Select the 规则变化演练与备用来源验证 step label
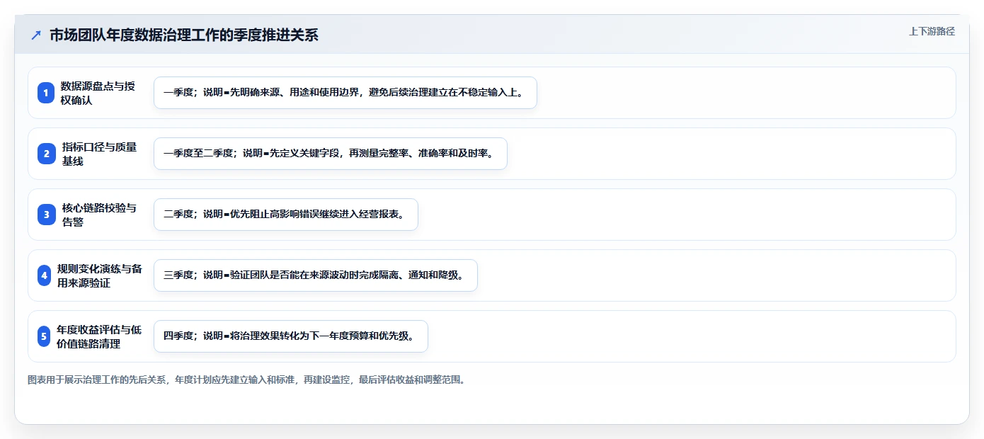The width and height of the screenshot is (984, 439). [100, 275]
